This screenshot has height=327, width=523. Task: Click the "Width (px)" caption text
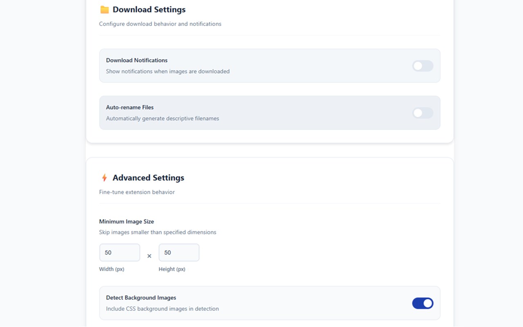point(112,269)
